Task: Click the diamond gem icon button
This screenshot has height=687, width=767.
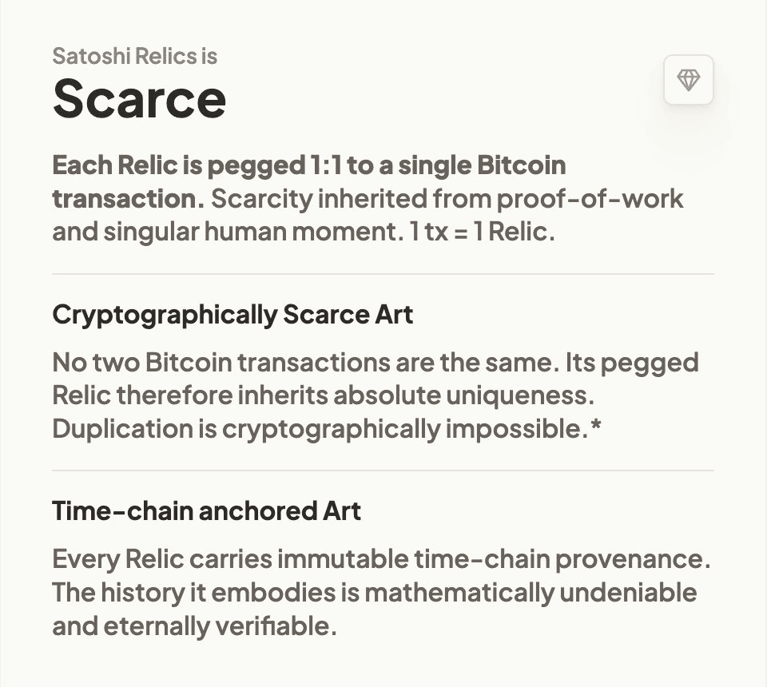Action: point(688,80)
